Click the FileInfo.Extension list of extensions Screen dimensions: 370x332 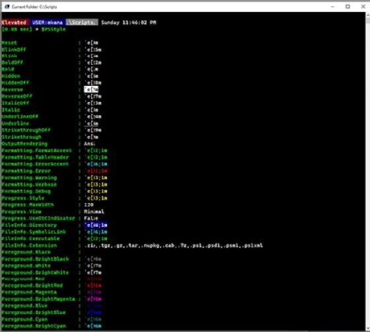pos(173,245)
